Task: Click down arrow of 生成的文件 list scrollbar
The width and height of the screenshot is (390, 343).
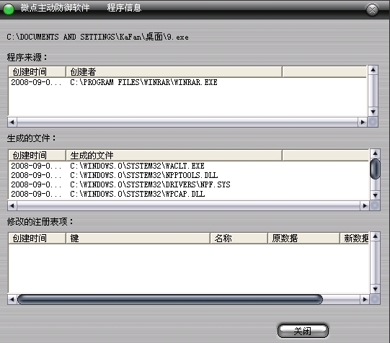Action: 375,195
